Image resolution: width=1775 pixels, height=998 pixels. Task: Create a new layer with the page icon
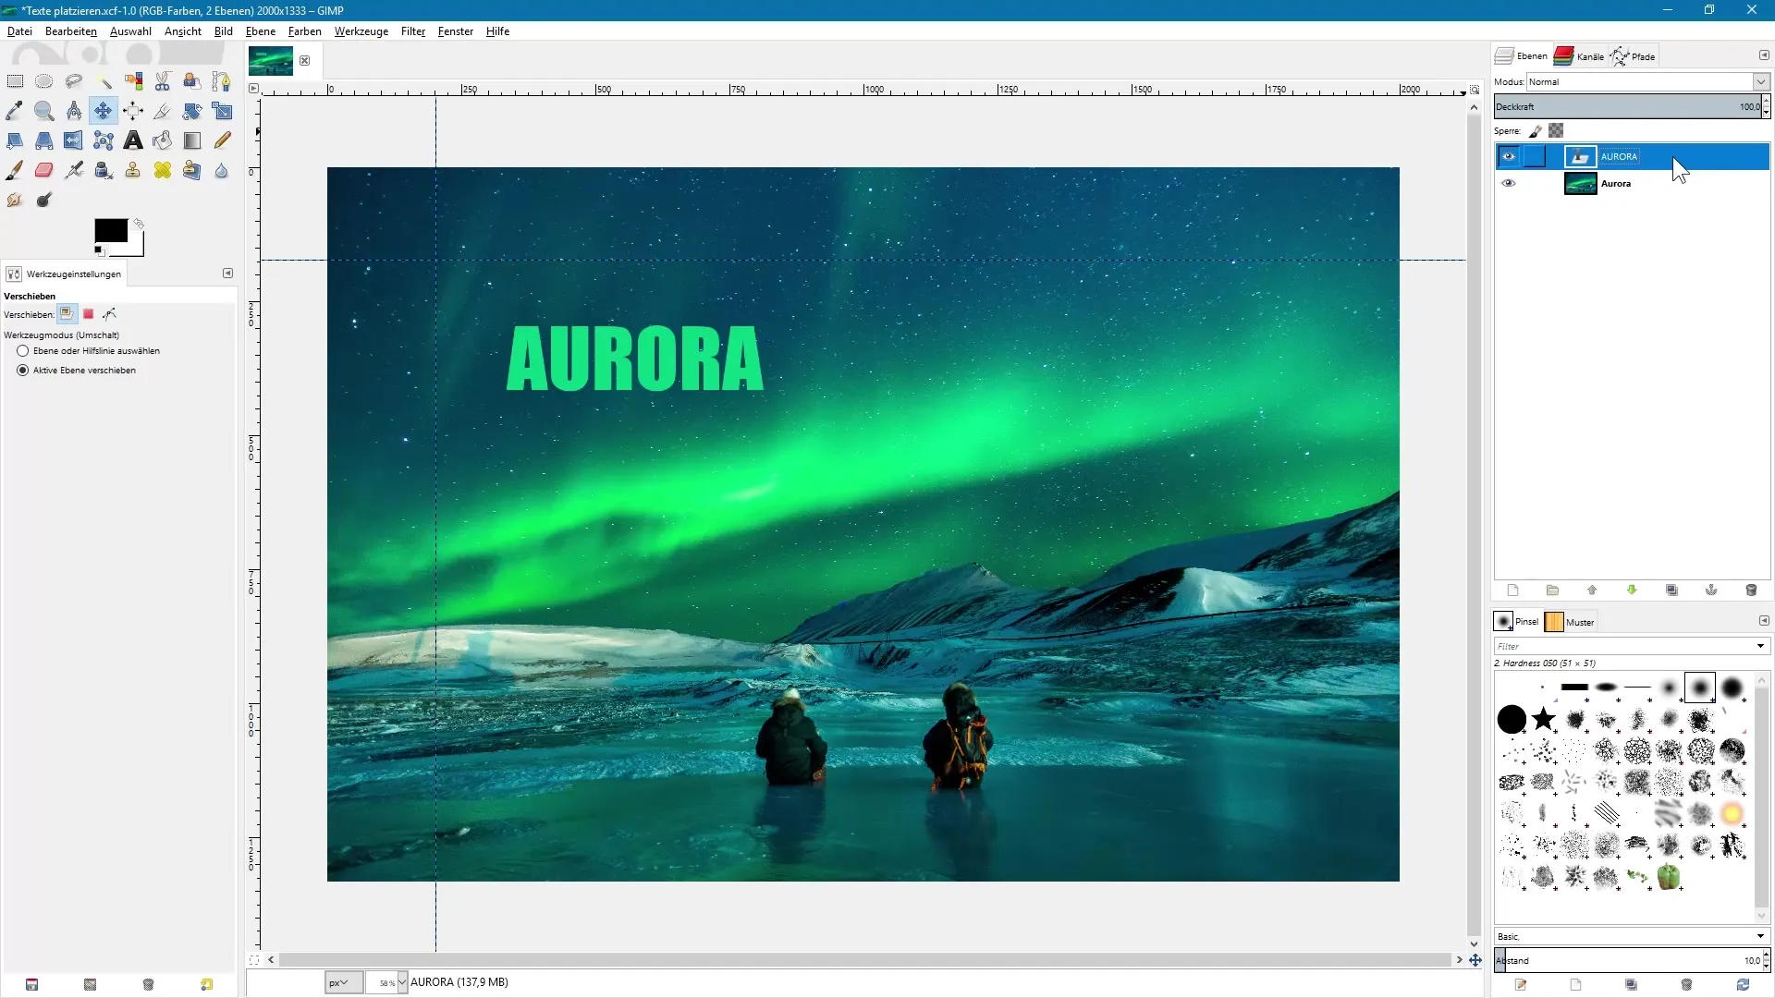point(1513,590)
